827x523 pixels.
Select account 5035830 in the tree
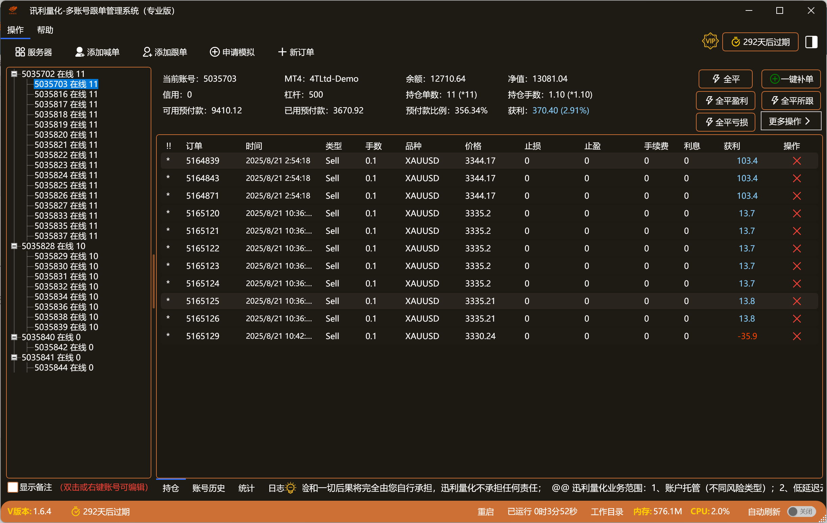pos(66,267)
